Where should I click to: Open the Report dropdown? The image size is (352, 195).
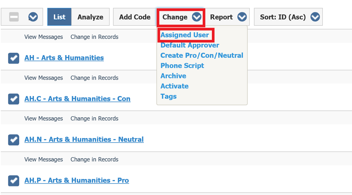[x=228, y=17]
